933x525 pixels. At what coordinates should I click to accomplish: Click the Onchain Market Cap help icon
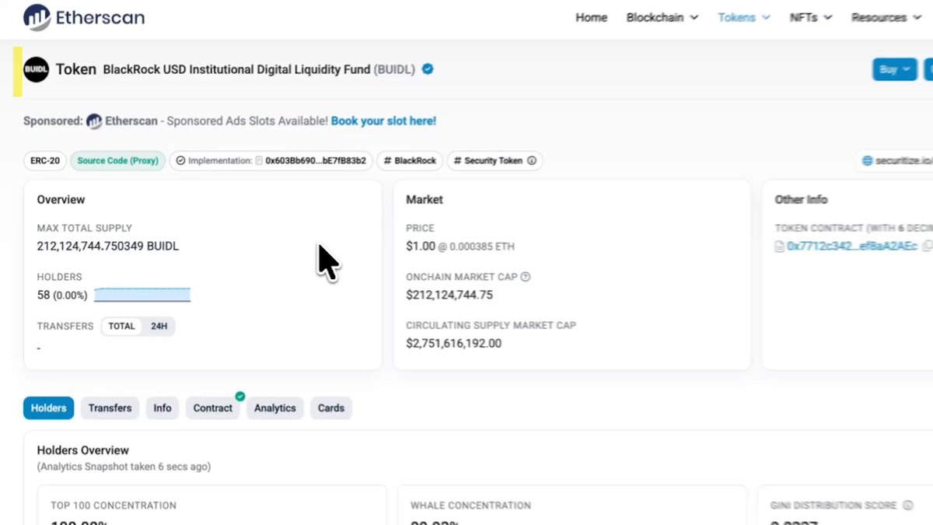click(x=526, y=277)
